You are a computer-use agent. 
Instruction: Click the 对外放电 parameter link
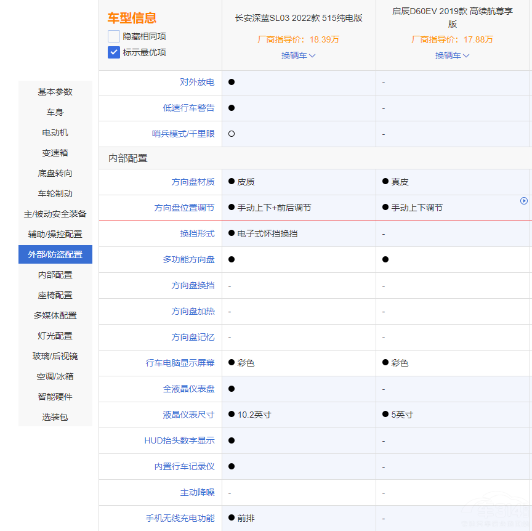pyautogui.click(x=198, y=82)
